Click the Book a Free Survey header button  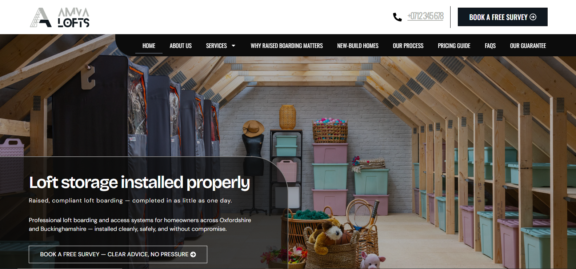click(503, 17)
